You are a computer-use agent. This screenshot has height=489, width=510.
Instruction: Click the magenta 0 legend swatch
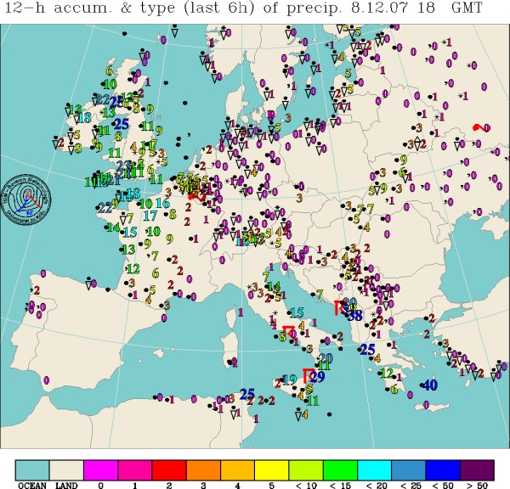coord(100,469)
